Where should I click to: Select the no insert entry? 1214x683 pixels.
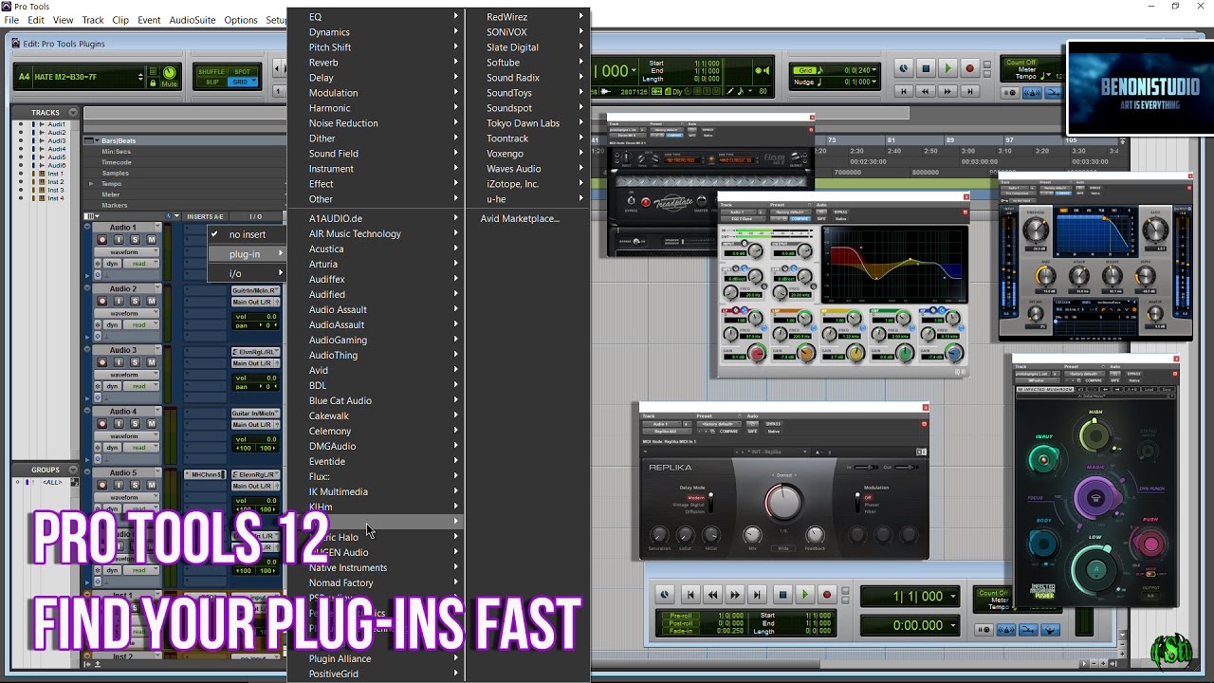pos(248,234)
